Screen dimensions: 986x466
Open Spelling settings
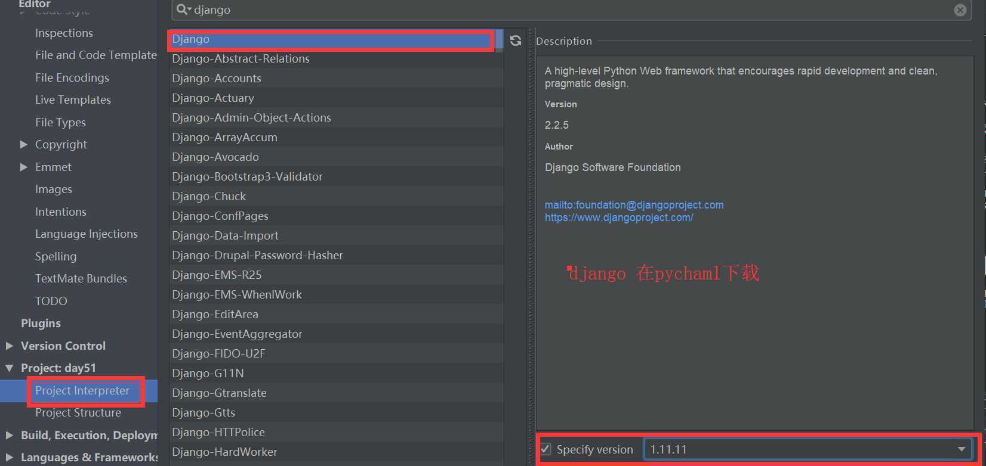click(x=56, y=256)
